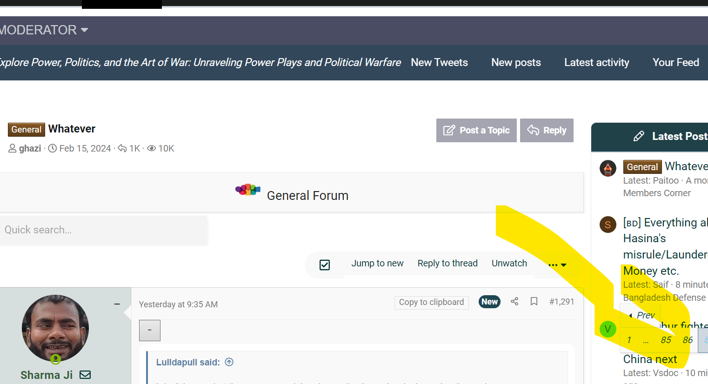Click the Quick search input field

click(103, 230)
